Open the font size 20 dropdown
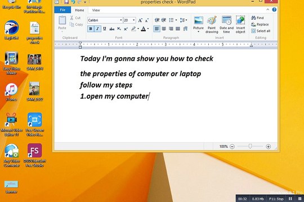The width and height of the screenshot is (304, 202). (x=133, y=20)
